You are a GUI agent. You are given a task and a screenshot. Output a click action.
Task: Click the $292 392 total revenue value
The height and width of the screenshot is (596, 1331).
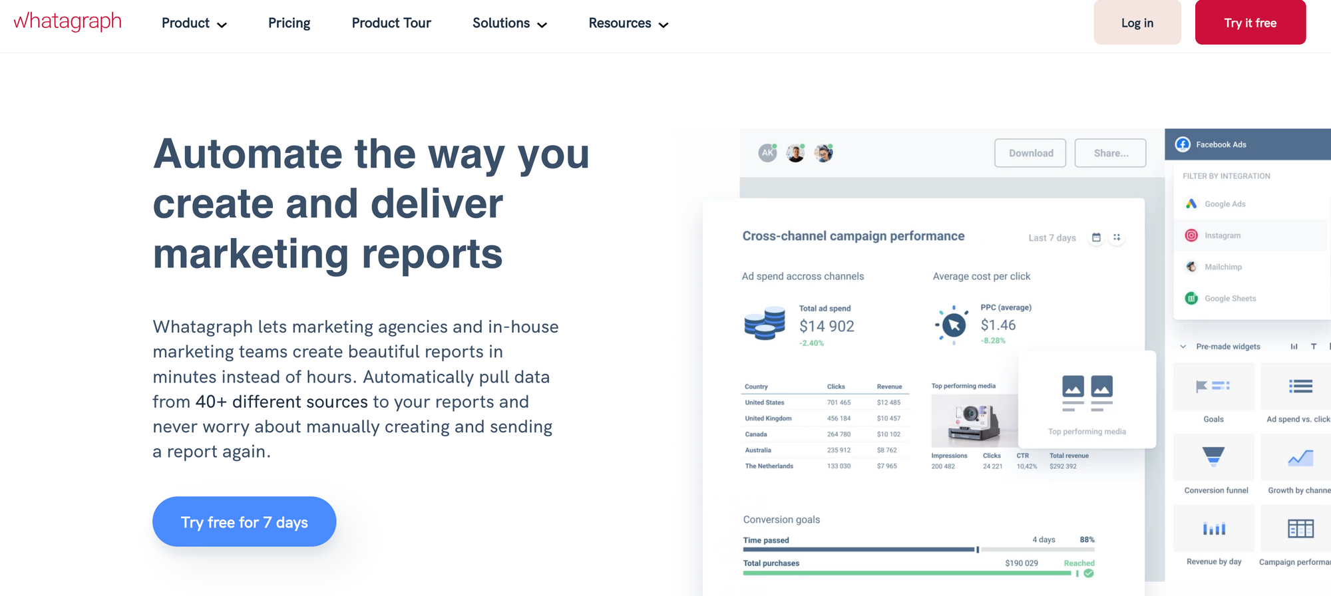click(1063, 466)
